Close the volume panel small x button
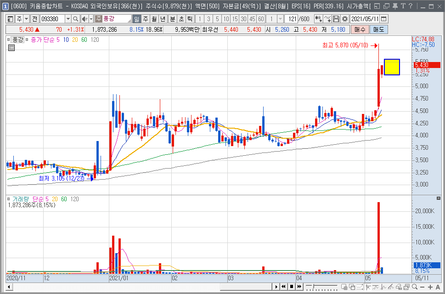This screenshot has height=294, width=445. click(x=439, y=198)
